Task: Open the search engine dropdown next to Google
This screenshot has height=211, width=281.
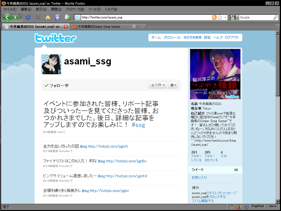Action: (237, 17)
